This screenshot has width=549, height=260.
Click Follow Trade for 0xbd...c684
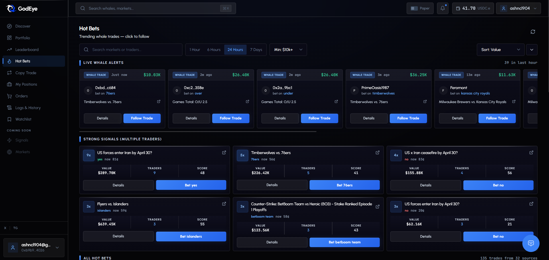coord(142,118)
